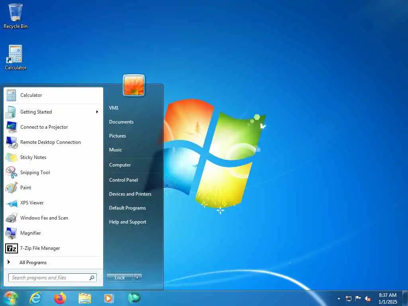Image resolution: width=408 pixels, height=306 pixels.
Task: Open Windows Media Player from taskbar
Action: [x=109, y=298]
